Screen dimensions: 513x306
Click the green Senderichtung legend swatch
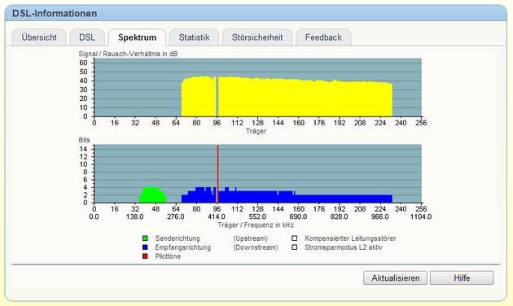tap(145, 238)
